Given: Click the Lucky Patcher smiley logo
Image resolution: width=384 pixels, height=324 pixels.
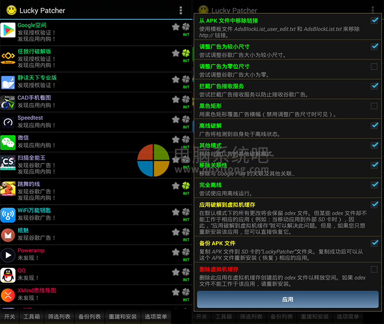Looking at the screenshot, I should [x=11, y=10].
